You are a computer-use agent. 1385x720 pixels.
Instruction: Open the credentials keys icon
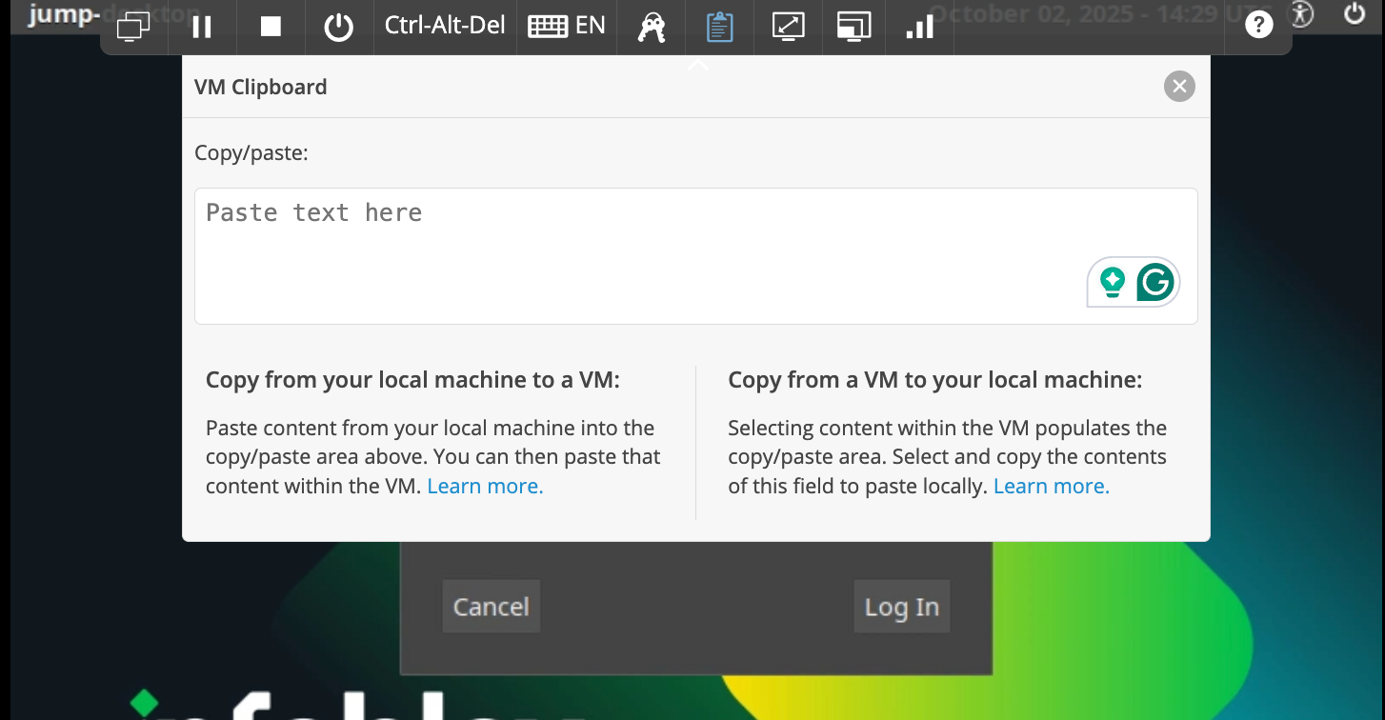(652, 27)
